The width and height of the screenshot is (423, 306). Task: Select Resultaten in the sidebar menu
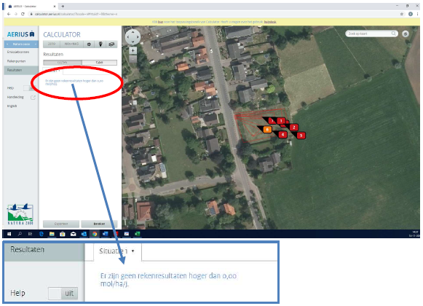pos(21,70)
